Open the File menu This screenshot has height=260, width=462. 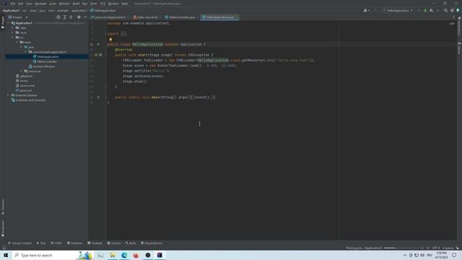click(x=13, y=4)
